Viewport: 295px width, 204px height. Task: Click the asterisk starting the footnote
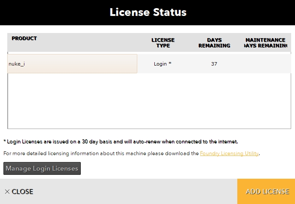4,141
